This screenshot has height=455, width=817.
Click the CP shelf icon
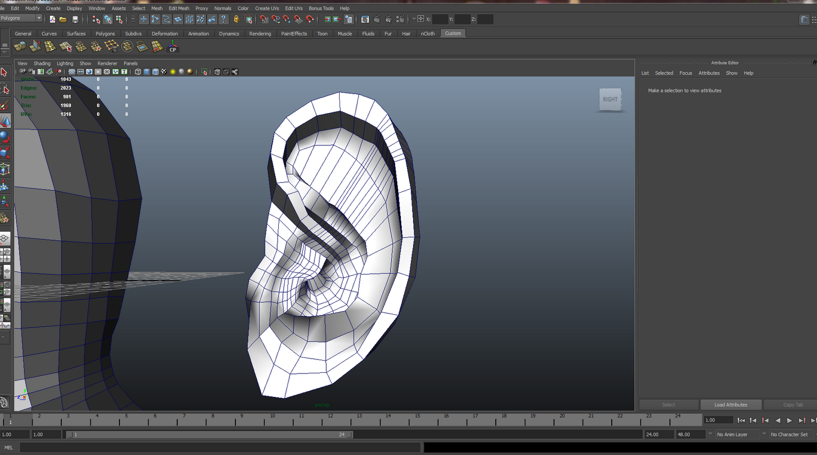(173, 47)
